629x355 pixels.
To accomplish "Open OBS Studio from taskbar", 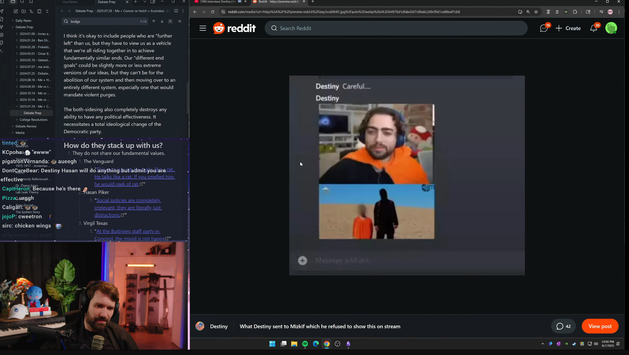I will (x=337, y=344).
